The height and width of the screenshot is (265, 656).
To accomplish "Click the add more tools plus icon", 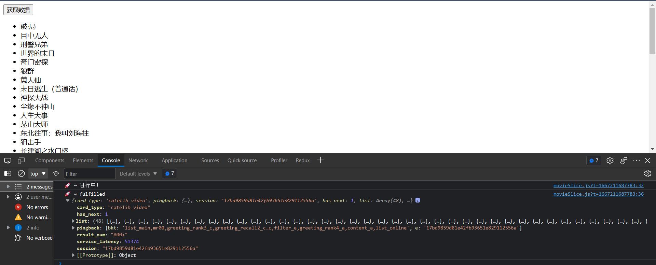I will pyautogui.click(x=320, y=160).
